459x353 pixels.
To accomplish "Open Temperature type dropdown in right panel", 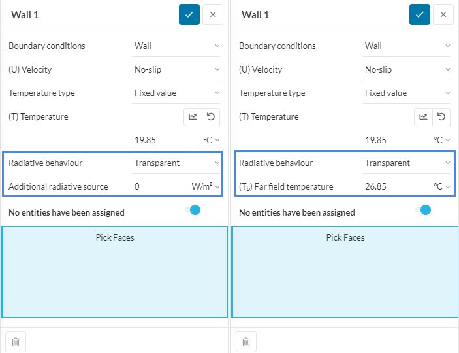I will coord(407,93).
